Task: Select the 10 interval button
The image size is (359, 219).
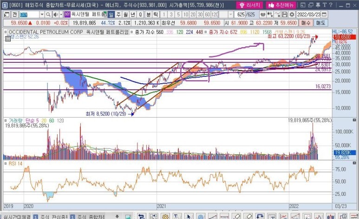Action: (186, 15)
